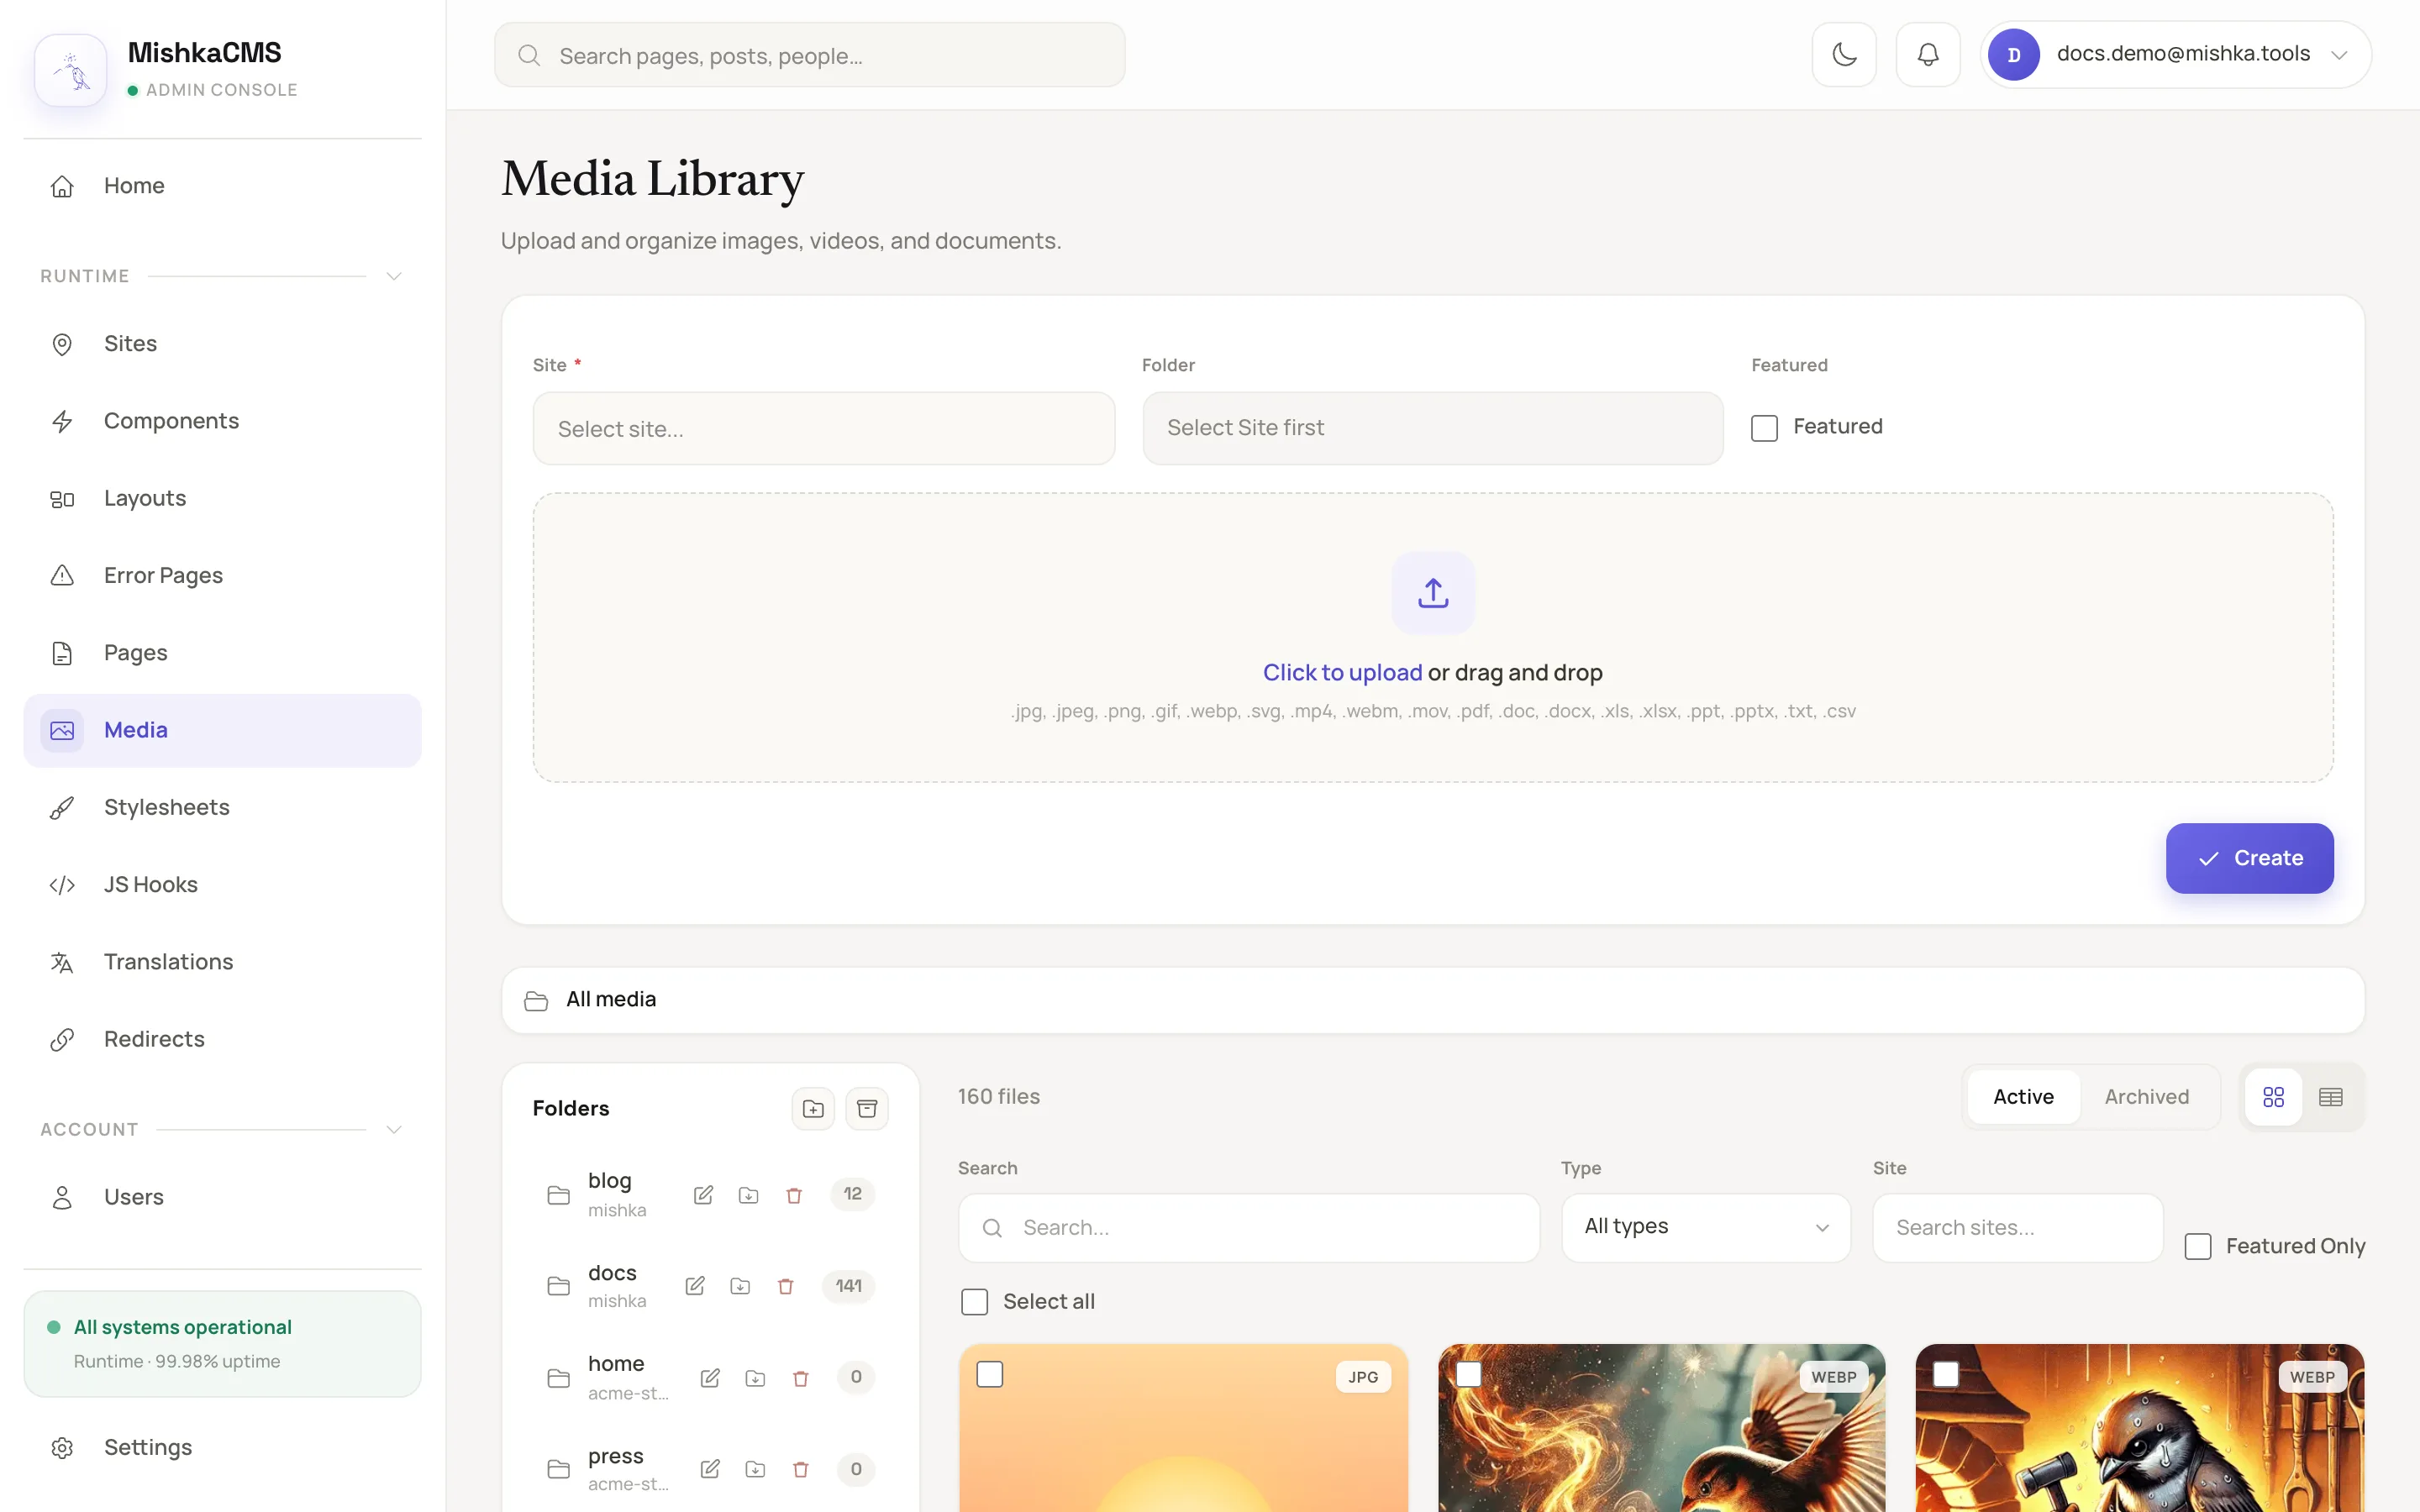Go to Stylesheets in sidebar
Screen dimensions: 2420x1512
(222, 807)
